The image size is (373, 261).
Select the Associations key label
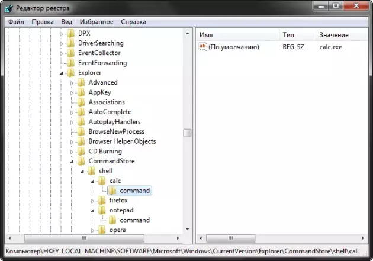tap(107, 102)
